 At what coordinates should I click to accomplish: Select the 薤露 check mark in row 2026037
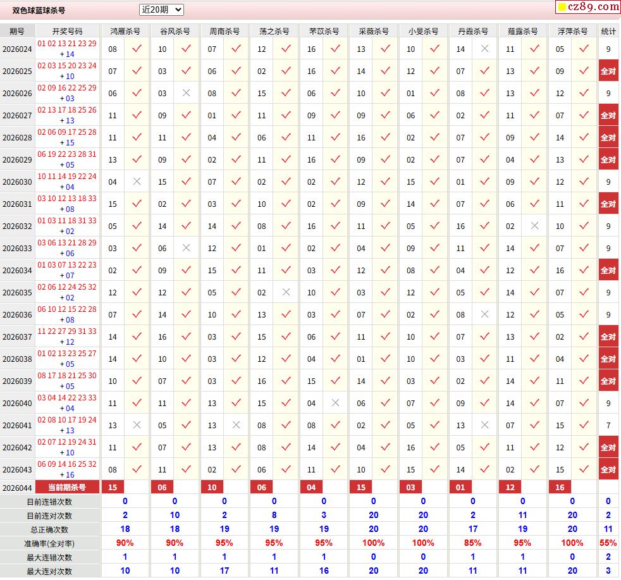tap(534, 336)
